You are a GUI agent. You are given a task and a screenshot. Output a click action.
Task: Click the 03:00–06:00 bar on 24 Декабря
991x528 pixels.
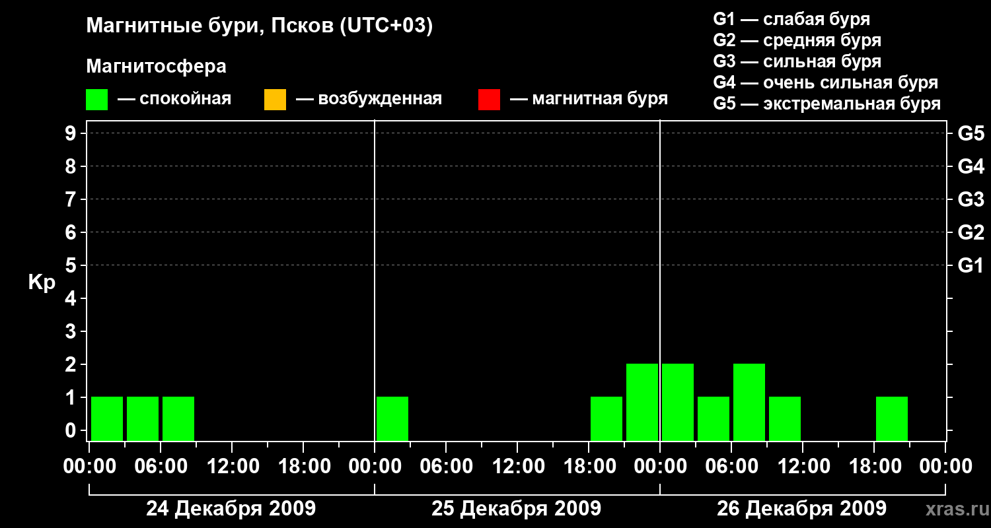[x=143, y=418]
